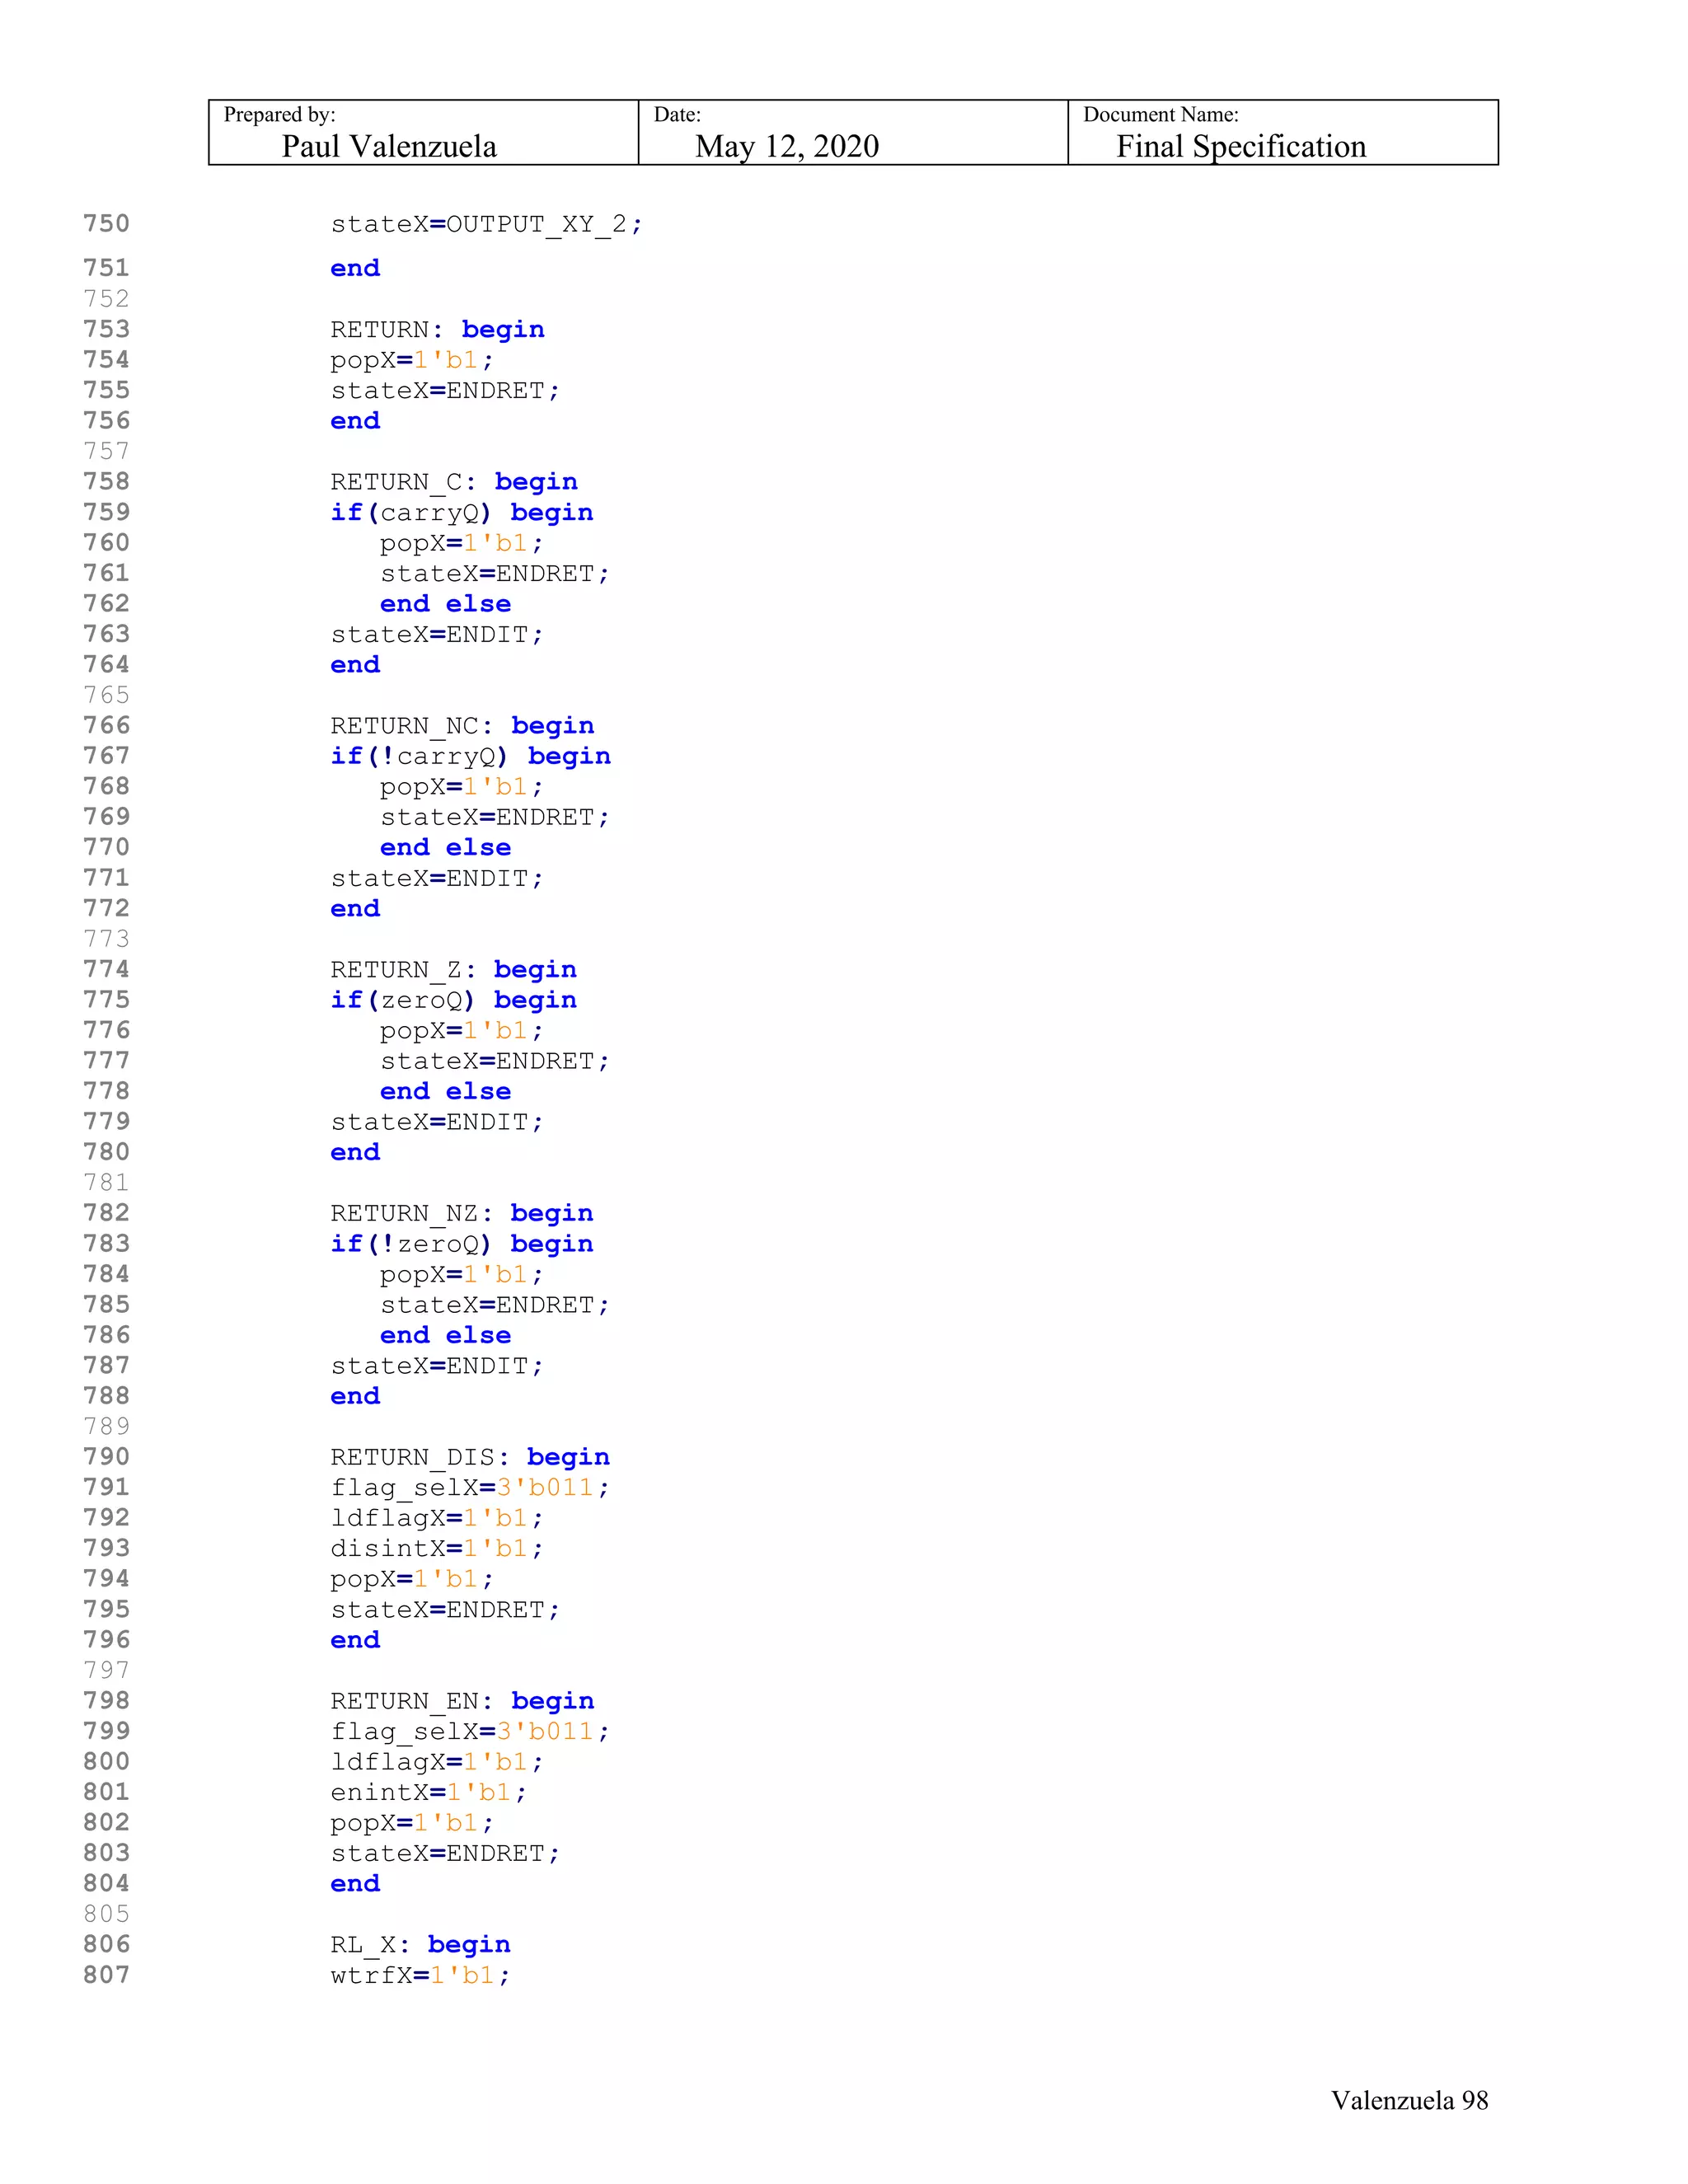Select the 'RETURN: begin' line

[438, 330]
